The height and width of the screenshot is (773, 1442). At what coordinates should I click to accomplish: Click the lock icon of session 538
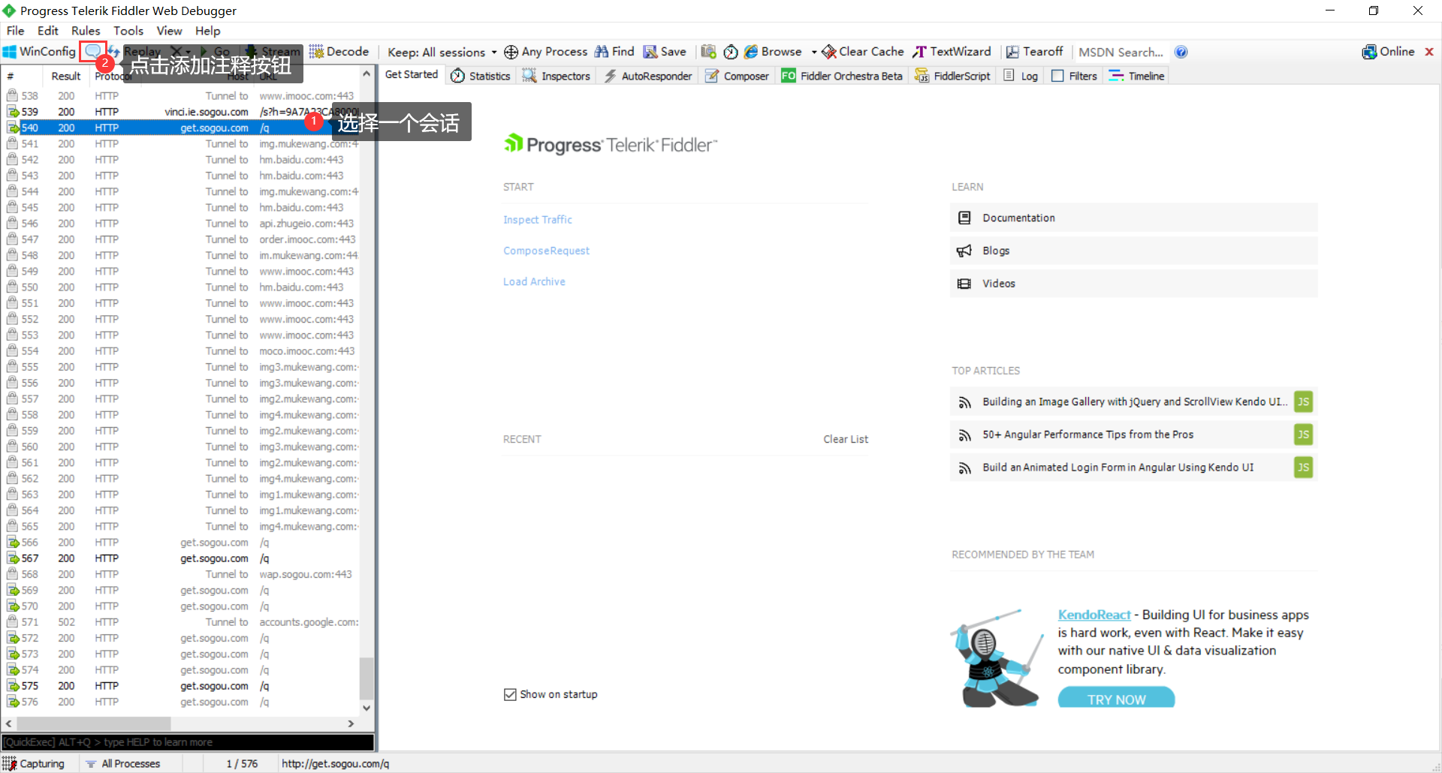(12, 95)
